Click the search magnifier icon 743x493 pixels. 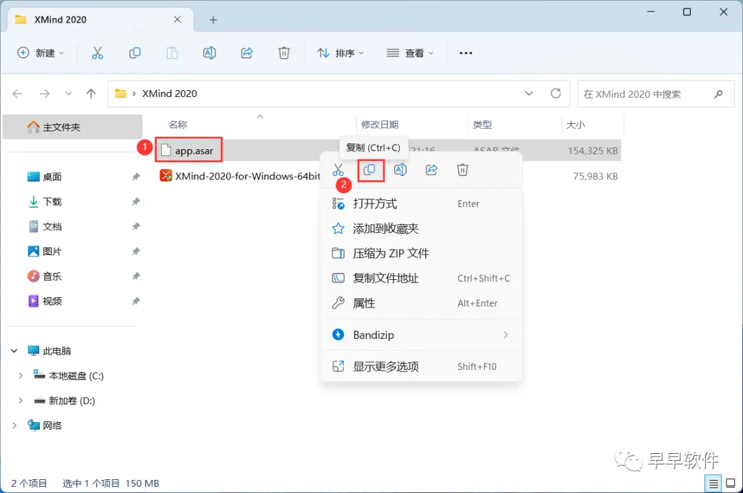pyautogui.click(x=718, y=94)
